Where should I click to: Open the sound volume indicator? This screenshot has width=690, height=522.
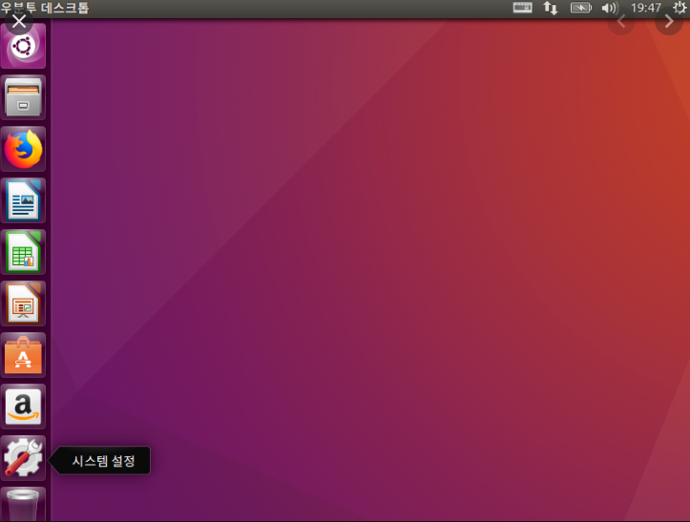[x=610, y=8]
